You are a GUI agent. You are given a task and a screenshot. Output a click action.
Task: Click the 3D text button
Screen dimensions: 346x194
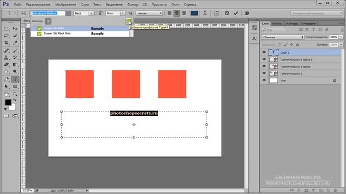247,13
